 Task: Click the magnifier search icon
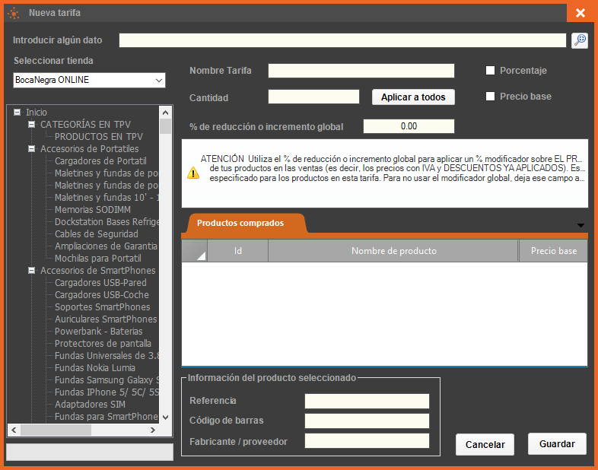tap(580, 40)
